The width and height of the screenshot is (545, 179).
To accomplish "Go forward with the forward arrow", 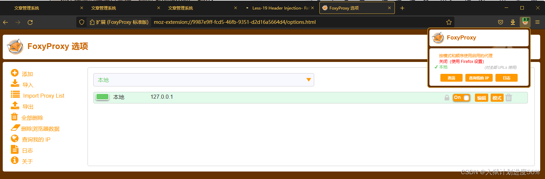I will point(18,22).
